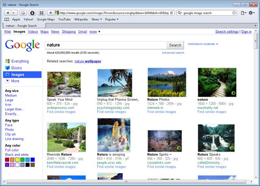Select the Images sidebar item
This screenshot has height=186, width=260.
(22, 74)
